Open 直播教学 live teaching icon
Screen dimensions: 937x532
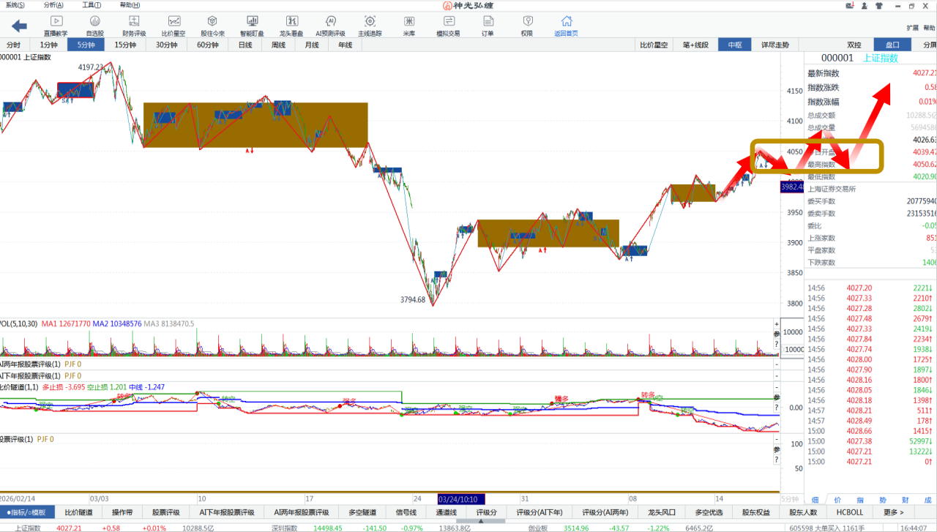point(56,26)
